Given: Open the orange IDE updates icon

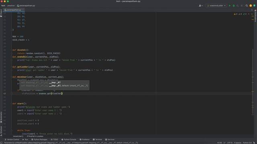Looking at the screenshot, I should tap(251, 6).
